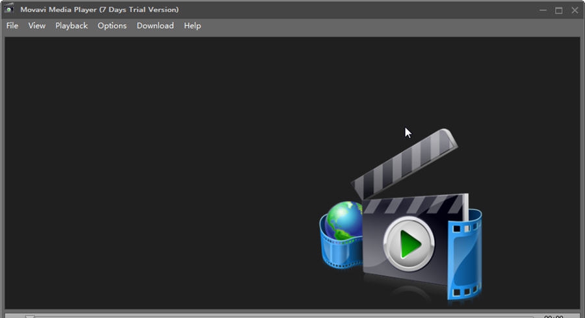
Task: Click the empty dark video area
Action: pyautogui.click(x=162, y=162)
